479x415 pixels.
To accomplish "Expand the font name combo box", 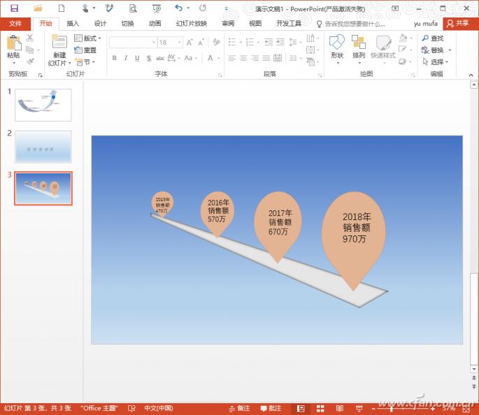I will [154, 43].
